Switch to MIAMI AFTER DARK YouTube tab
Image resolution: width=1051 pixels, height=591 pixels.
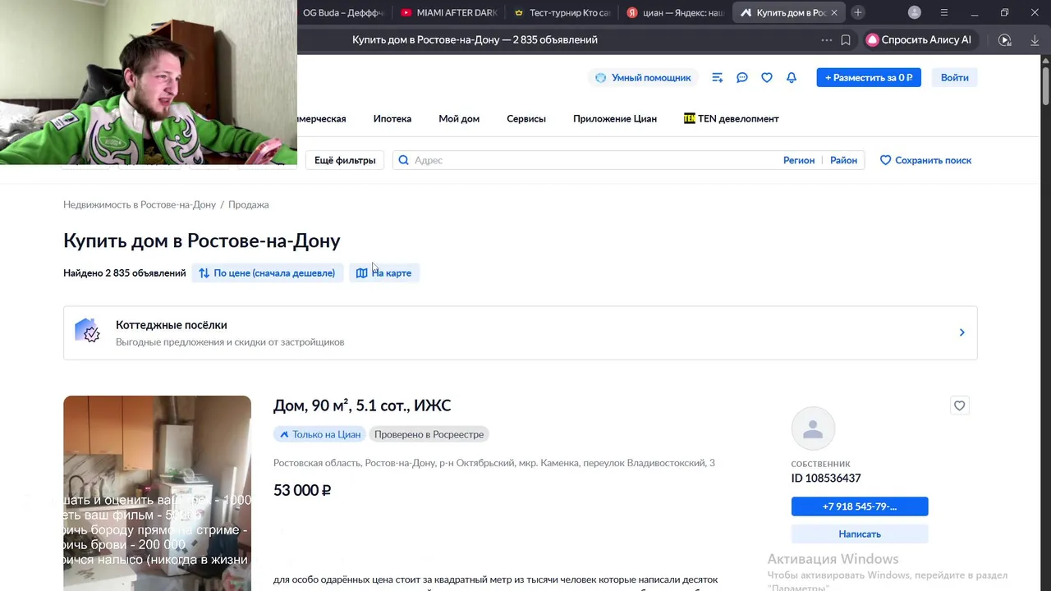pyautogui.click(x=448, y=12)
